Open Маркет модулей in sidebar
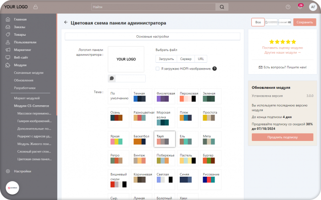The image size is (321, 200). [27, 98]
